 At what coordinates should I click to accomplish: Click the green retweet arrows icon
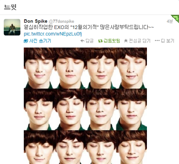[x=100, y=41]
